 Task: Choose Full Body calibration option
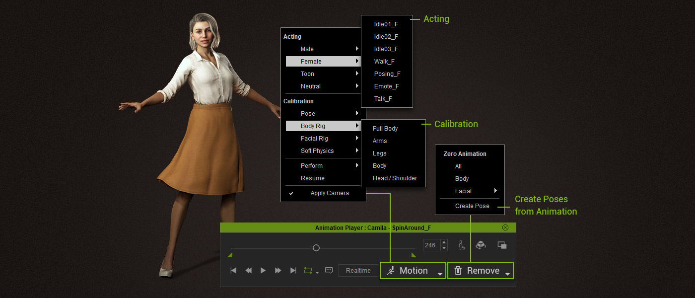click(385, 129)
